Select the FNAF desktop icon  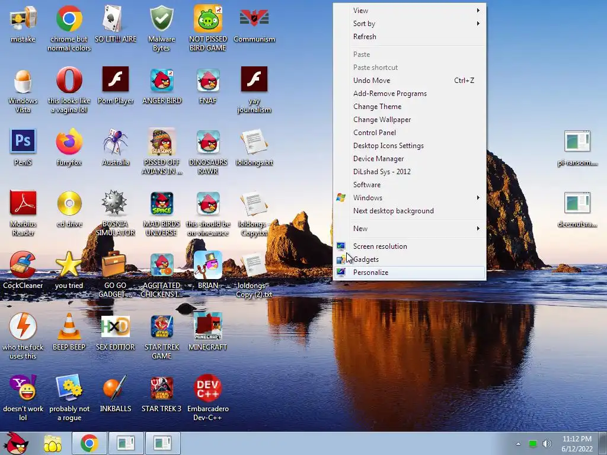pyautogui.click(x=208, y=86)
